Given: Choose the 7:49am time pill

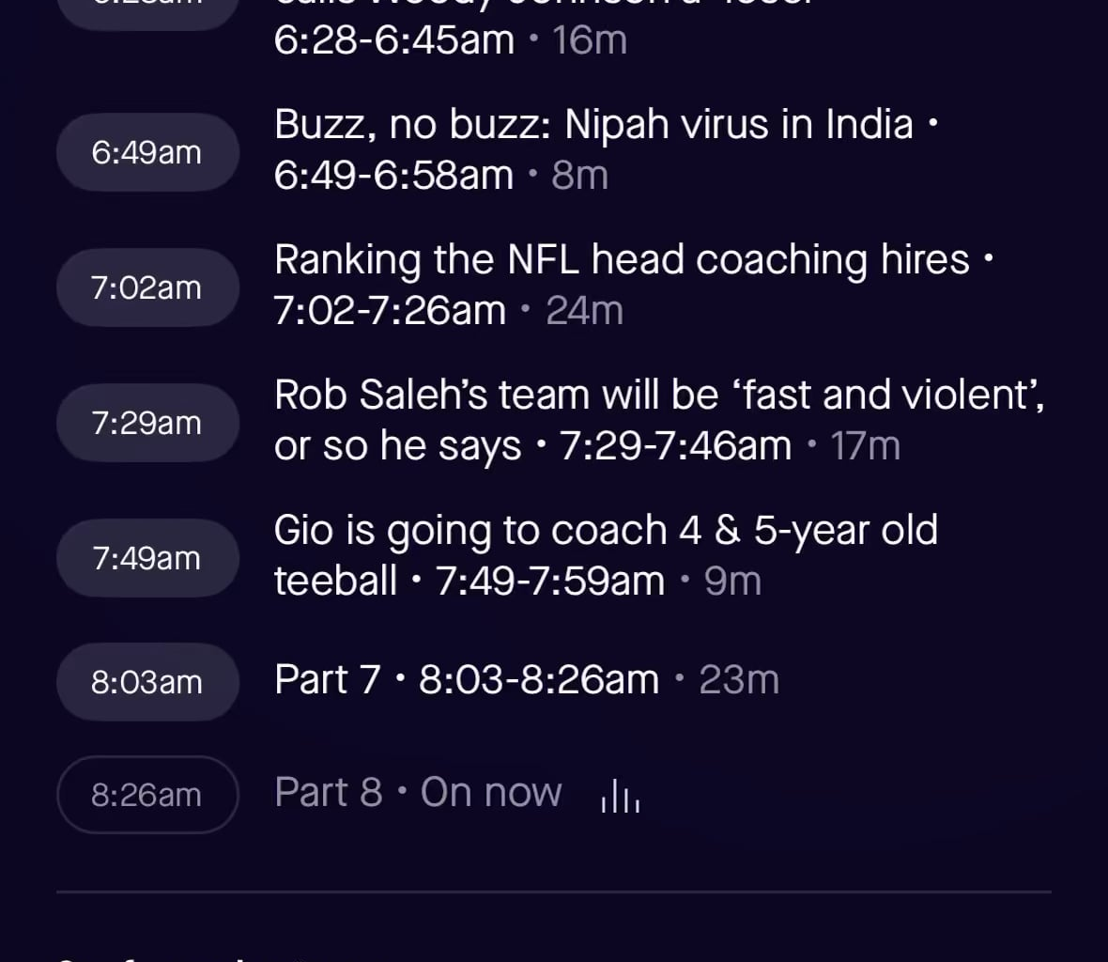Looking at the screenshot, I should click(x=147, y=558).
